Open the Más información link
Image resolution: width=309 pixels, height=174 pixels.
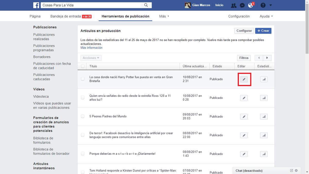[91, 48]
